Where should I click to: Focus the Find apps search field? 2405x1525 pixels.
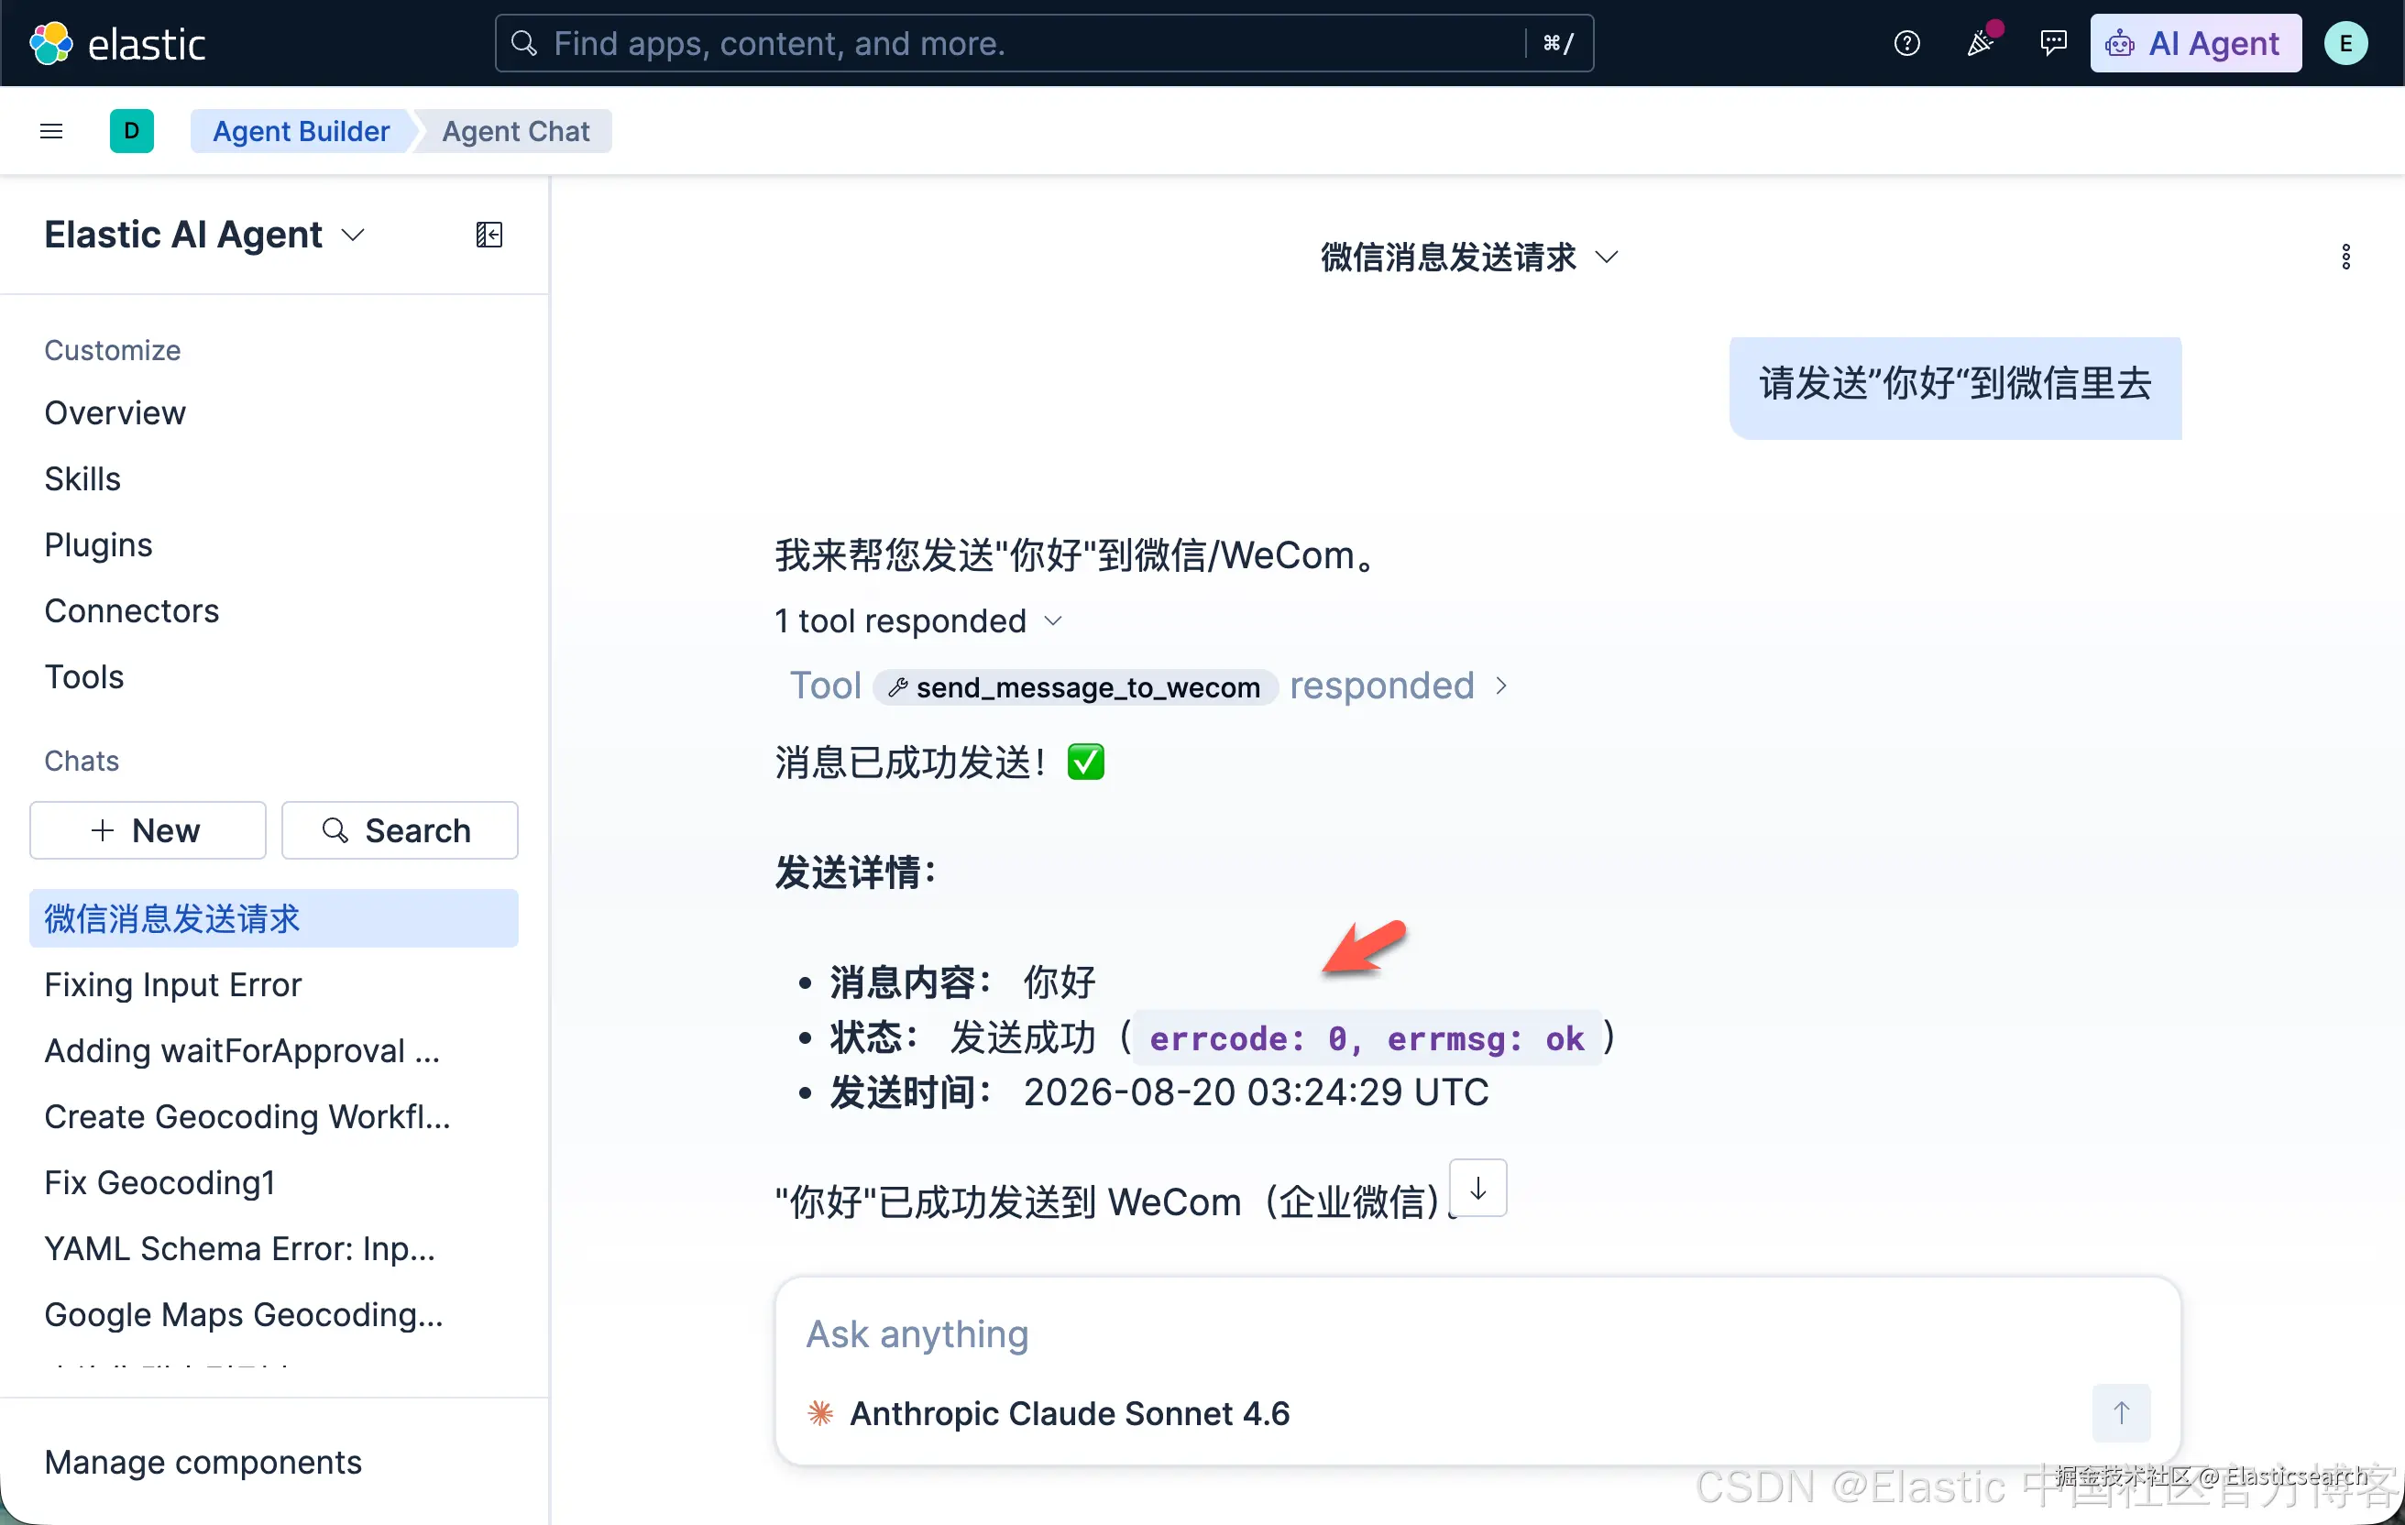1044,43
